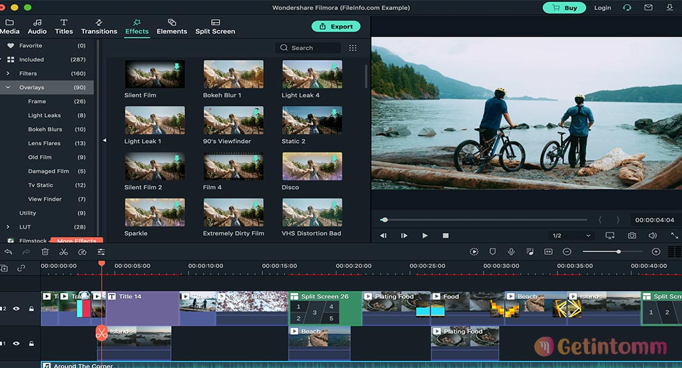
Task: Switch to Transitions tab
Action: click(x=99, y=27)
